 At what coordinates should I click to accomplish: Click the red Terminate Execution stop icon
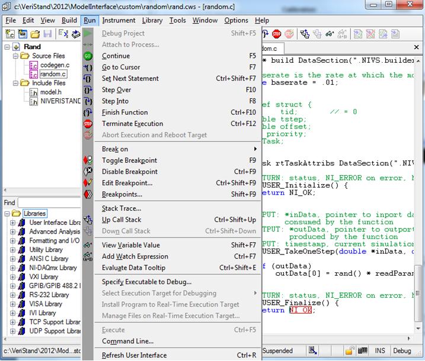pos(88,124)
